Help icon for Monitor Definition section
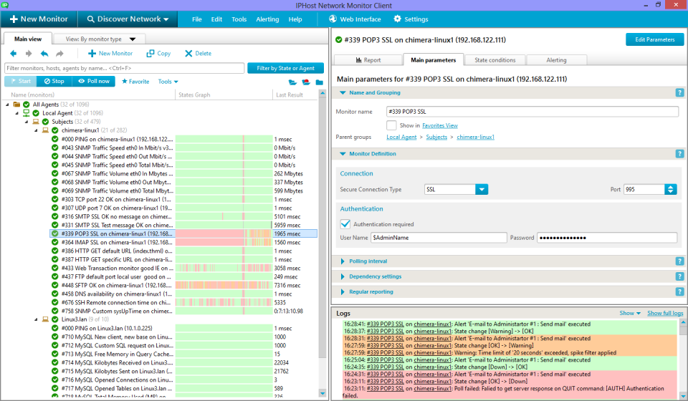Viewport: 688px width, 401px height. coord(679,154)
